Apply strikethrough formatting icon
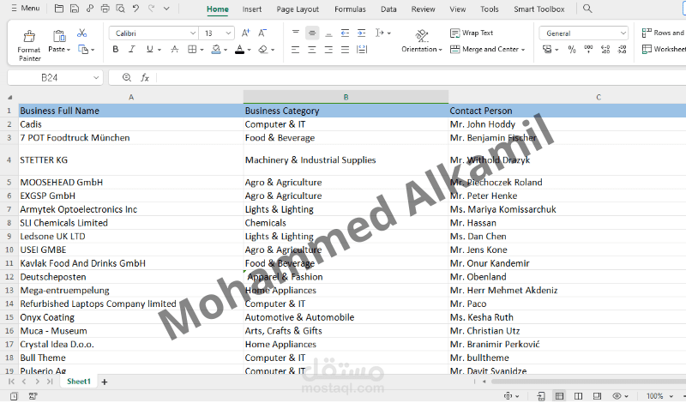 [x=175, y=50]
